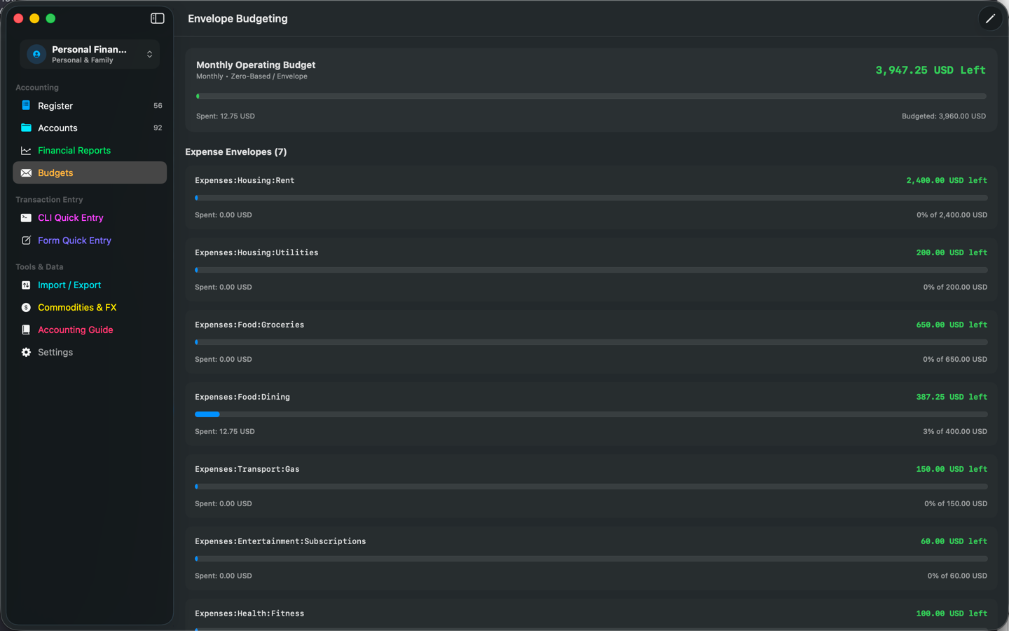Click the Import / Export icon
Screen dimensions: 1009x631
pyautogui.click(x=26, y=285)
